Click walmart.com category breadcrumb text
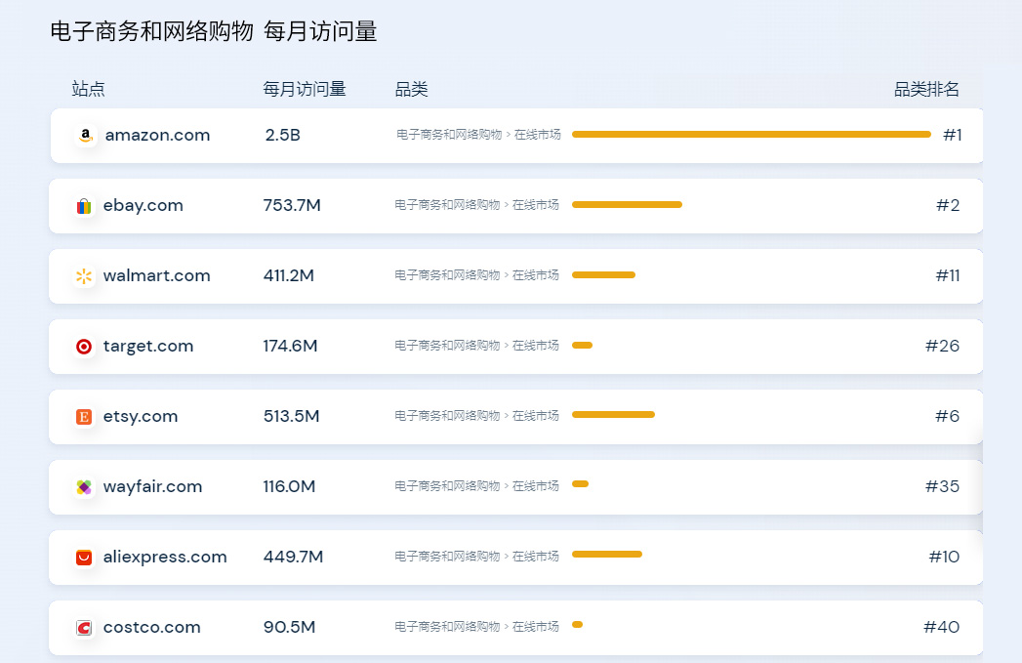The image size is (1022, 663). (476, 275)
